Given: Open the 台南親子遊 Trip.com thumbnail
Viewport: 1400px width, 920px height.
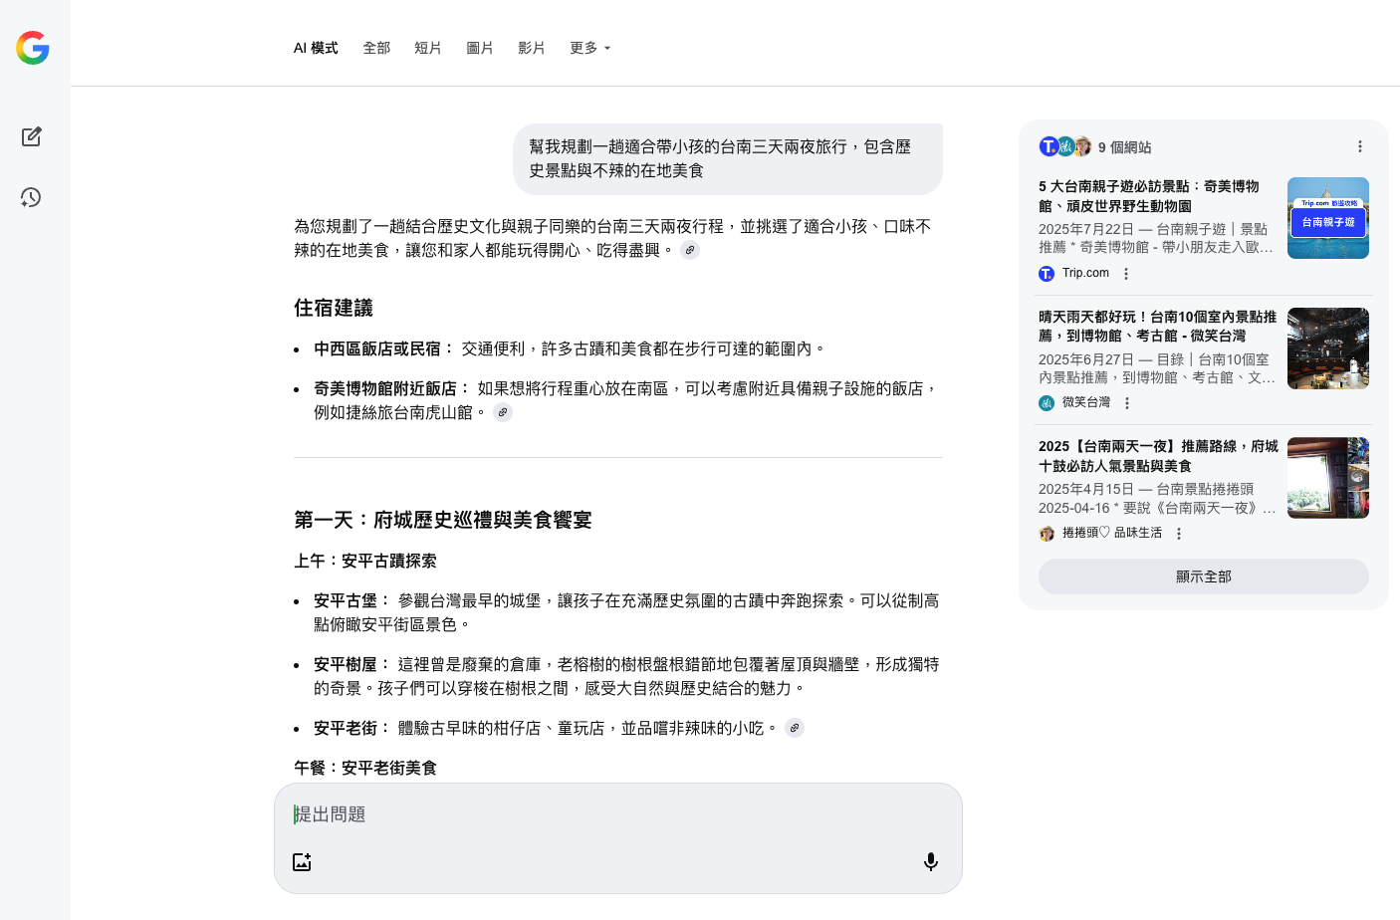Looking at the screenshot, I should pyautogui.click(x=1327, y=218).
